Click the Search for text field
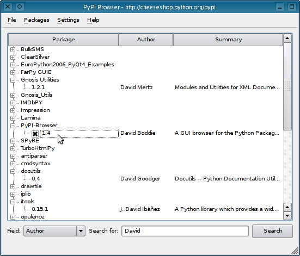 (x=185, y=231)
